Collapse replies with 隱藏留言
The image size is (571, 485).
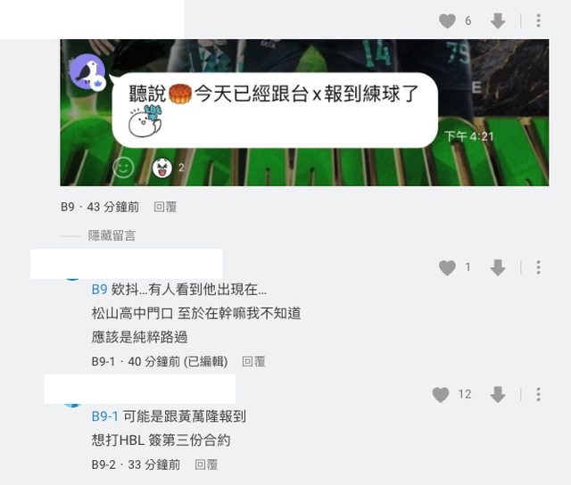point(112,235)
